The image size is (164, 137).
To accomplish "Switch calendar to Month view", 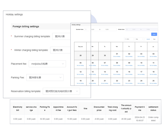I will (148, 39).
